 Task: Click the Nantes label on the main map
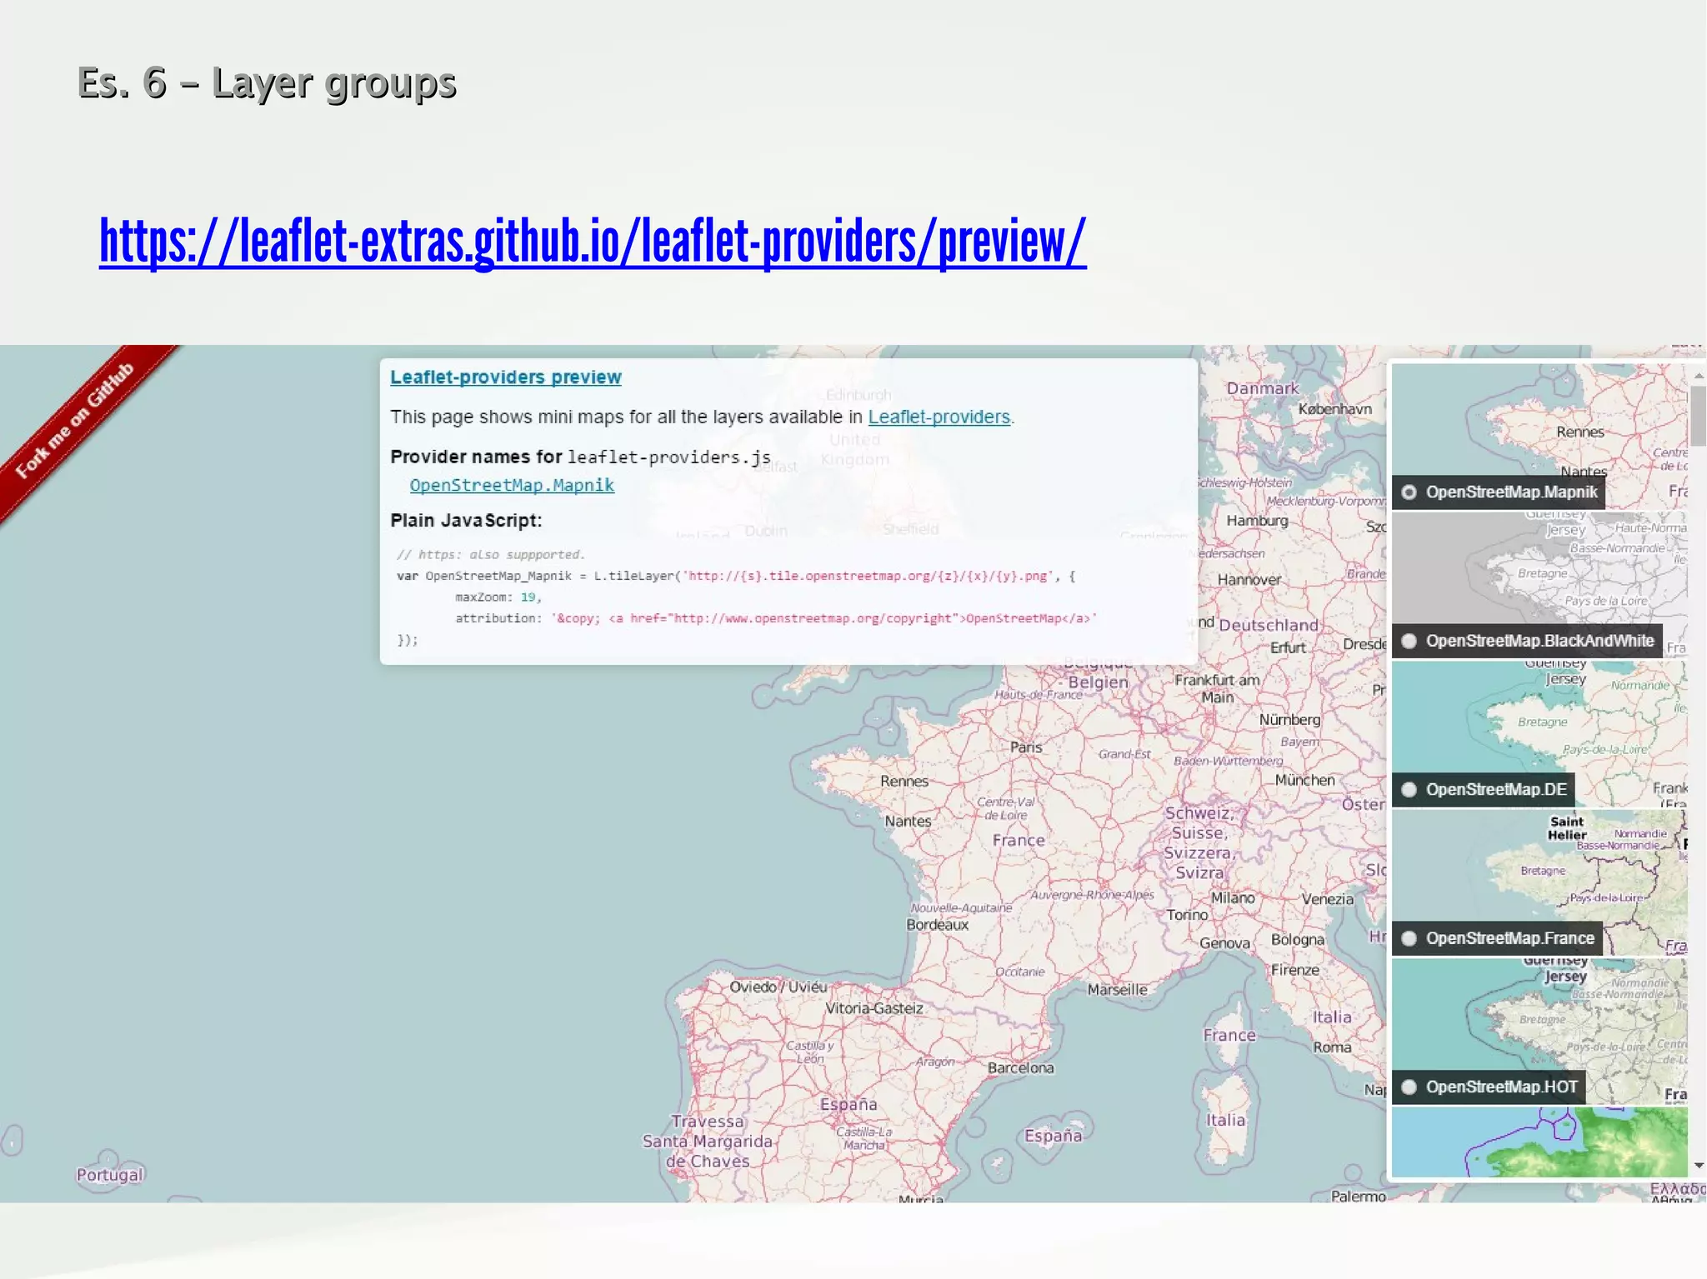pos(908,821)
